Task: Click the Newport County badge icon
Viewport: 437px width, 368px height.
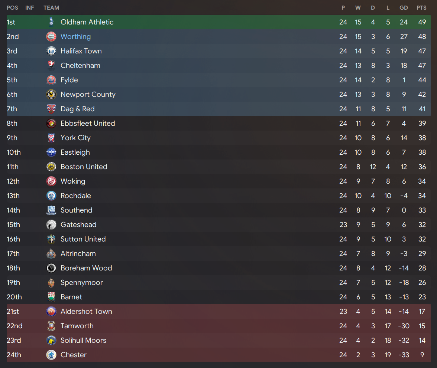Action: (x=51, y=94)
